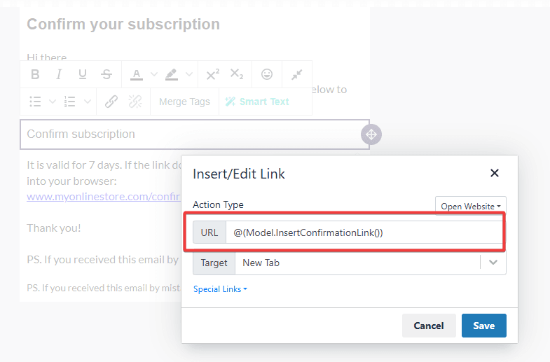This screenshot has width=550, height=362.
Task: Click the URL input field
Action: click(364, 232)
